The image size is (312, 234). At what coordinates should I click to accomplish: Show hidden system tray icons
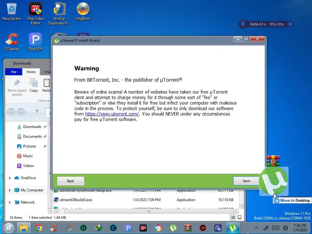[257, 228]
